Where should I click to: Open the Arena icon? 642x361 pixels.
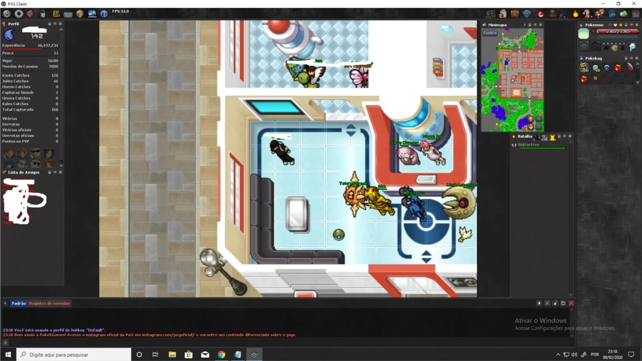pyautogui.click(x=92, y=14)
